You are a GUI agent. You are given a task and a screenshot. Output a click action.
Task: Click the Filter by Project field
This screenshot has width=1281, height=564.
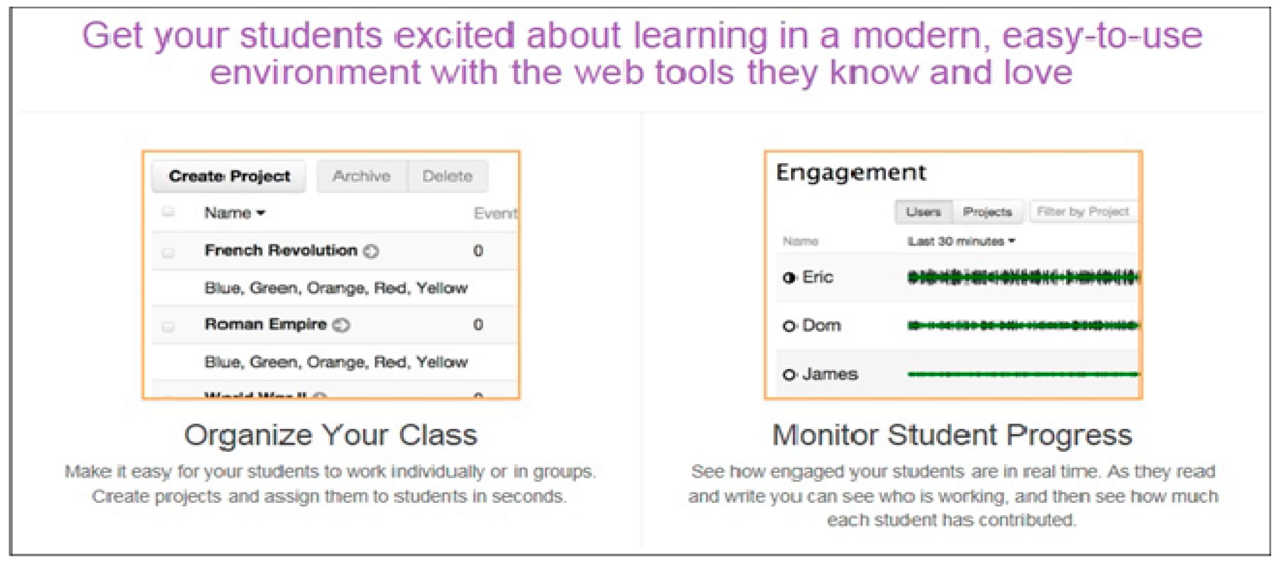coord(1083,212)
